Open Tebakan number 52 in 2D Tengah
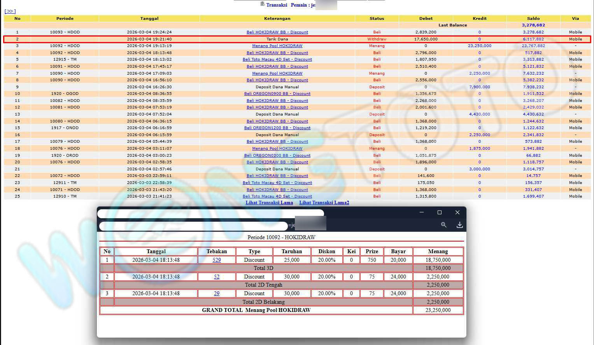This screenshot has width=594, height=345. click(217, 277)
